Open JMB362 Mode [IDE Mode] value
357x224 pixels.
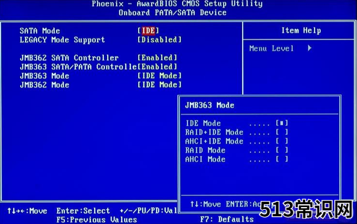159,85
